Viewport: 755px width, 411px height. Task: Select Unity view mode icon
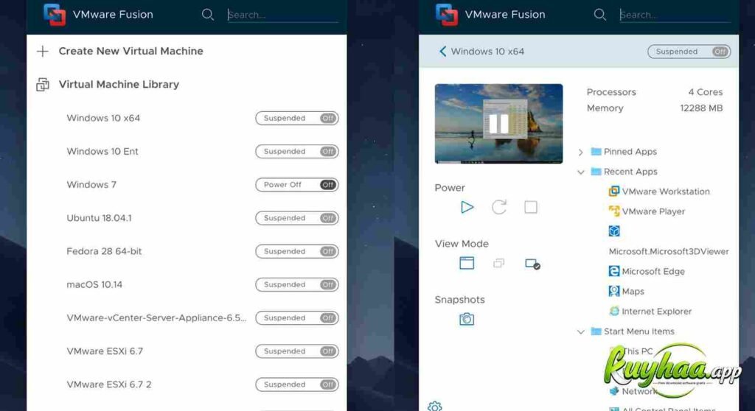(499, 263)
